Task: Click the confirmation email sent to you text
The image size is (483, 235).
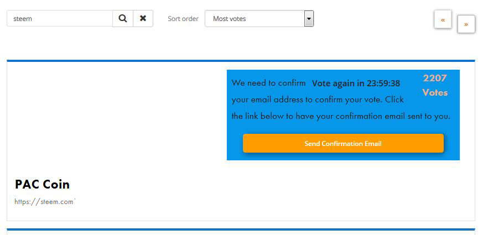Action: coord(393,117)
